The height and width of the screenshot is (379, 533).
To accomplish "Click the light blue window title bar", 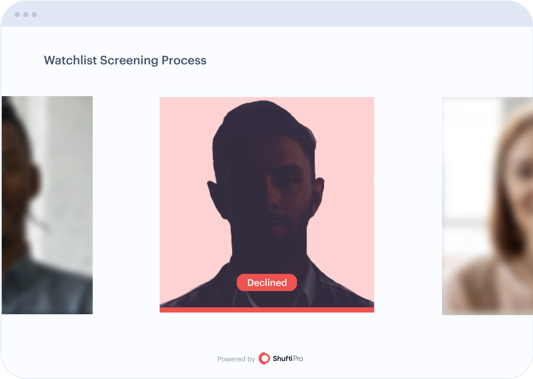I will pos(266,14).
